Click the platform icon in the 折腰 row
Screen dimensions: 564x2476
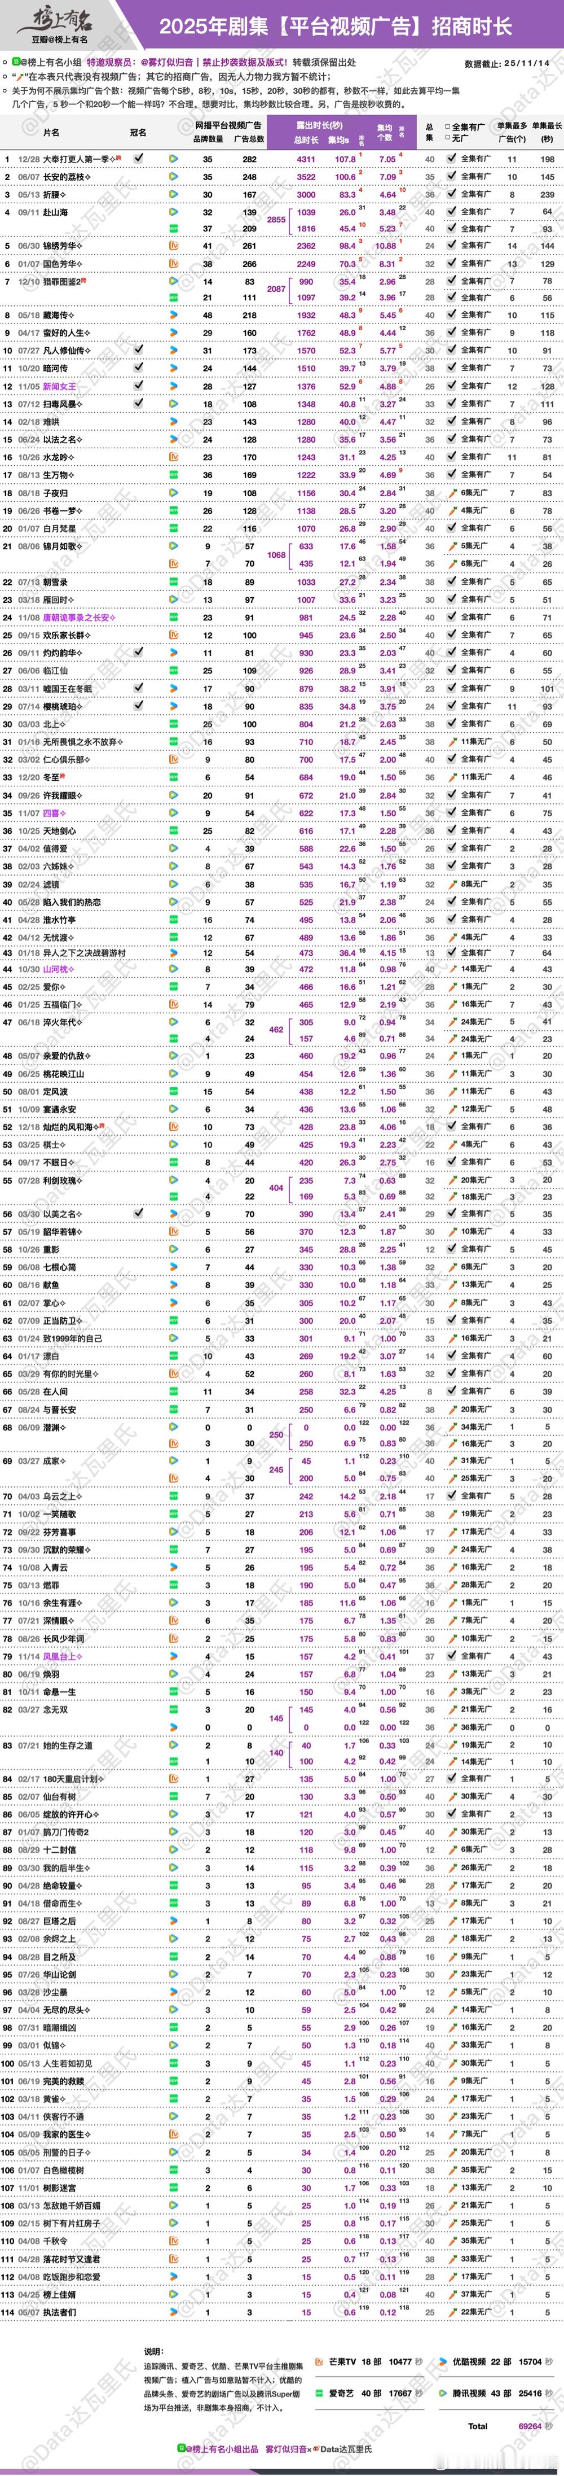coord(174,194)
